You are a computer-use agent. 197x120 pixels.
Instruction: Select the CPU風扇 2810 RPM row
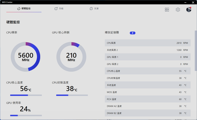click(x=148, y=43)
